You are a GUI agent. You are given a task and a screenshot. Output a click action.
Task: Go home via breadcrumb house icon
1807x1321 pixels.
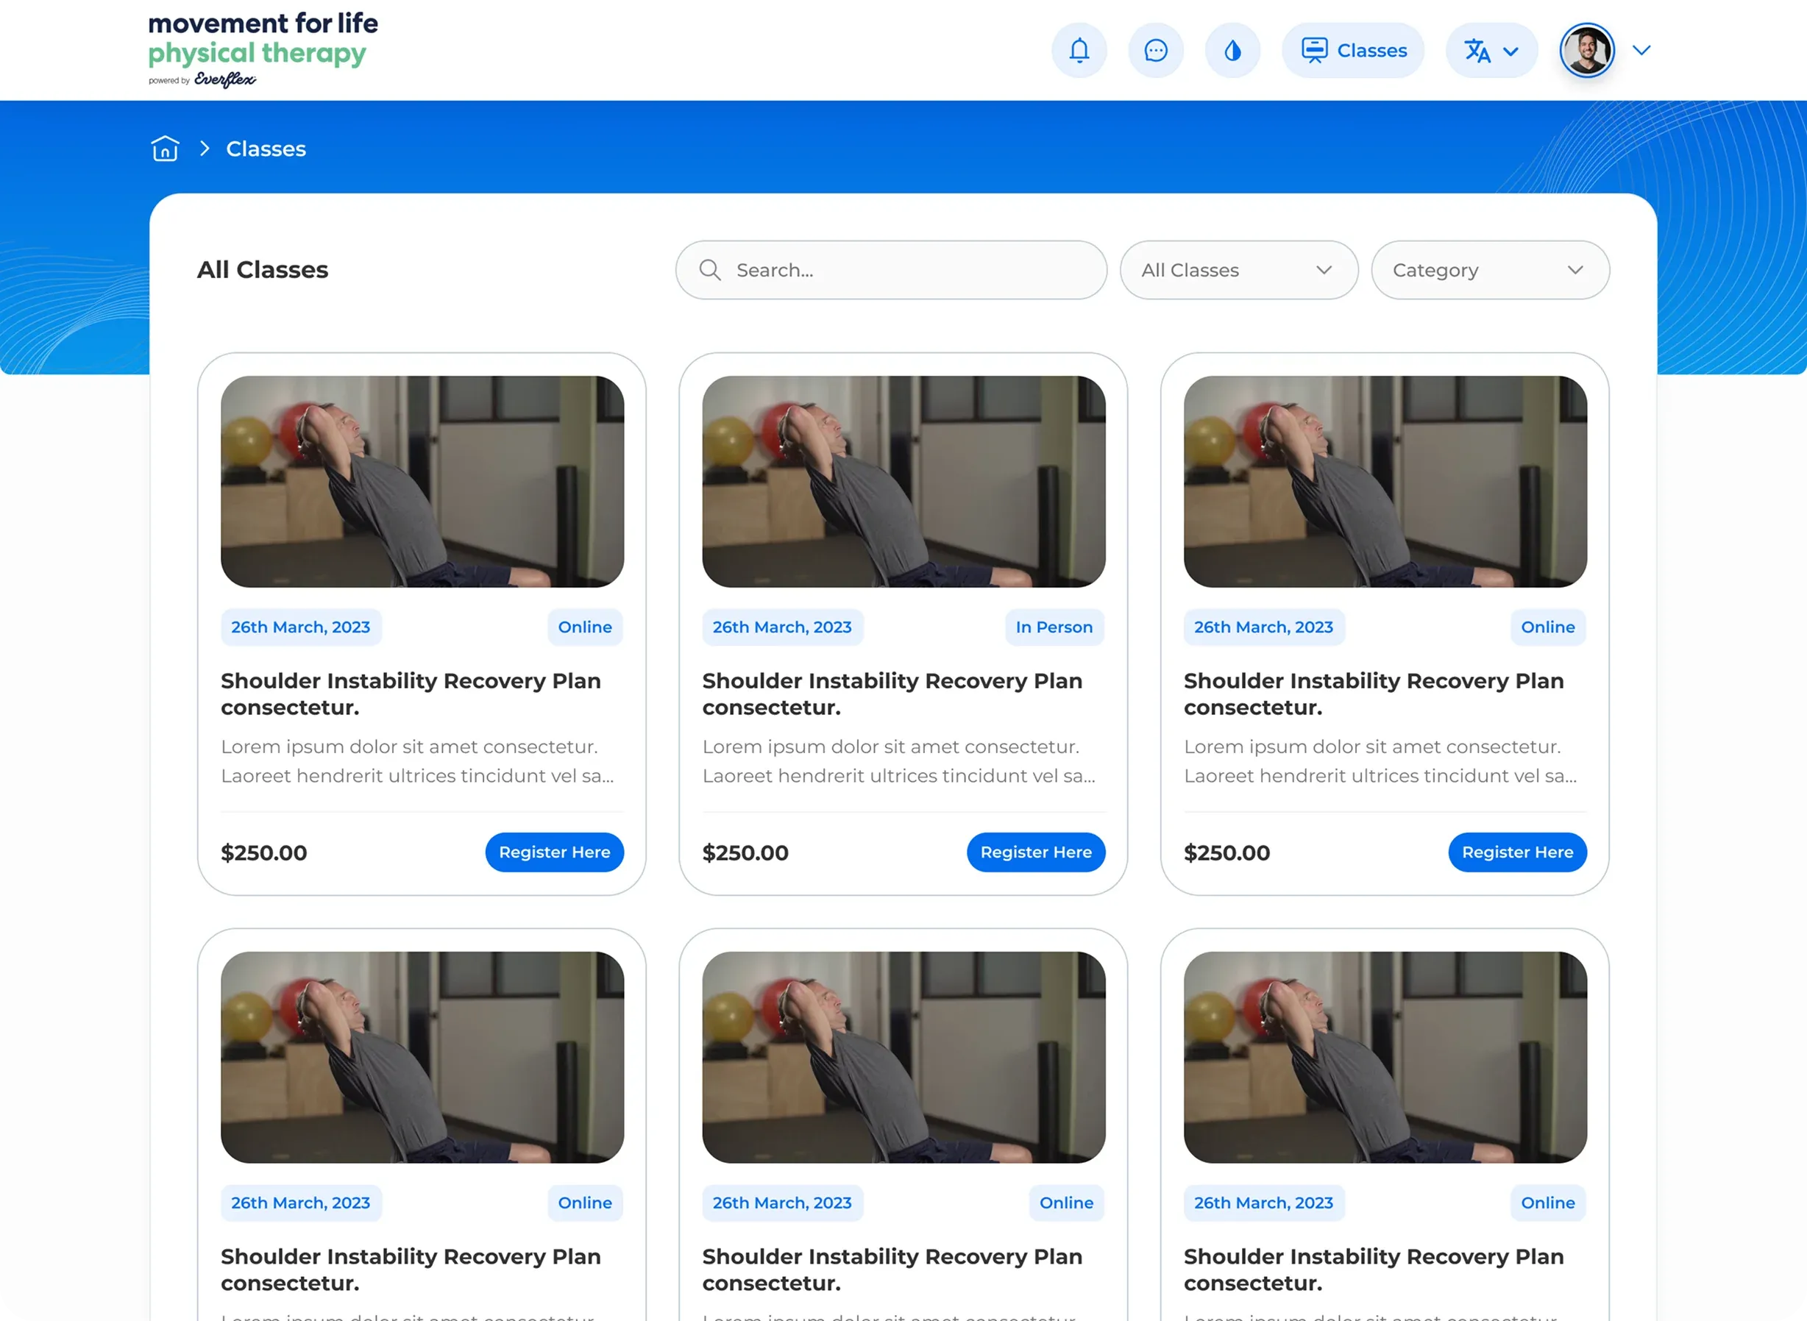tap(165, 149)
